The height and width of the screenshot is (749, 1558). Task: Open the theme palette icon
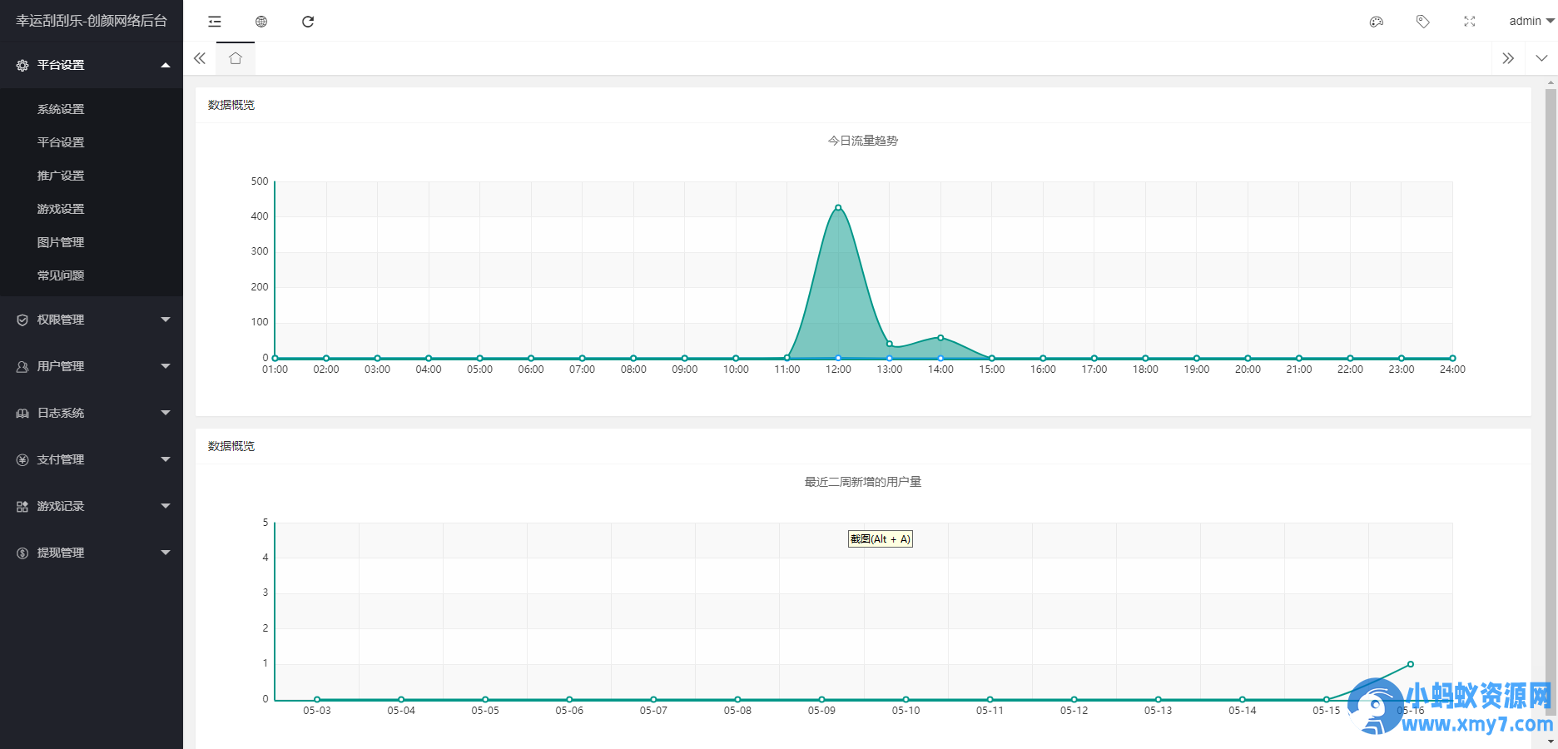click(1377, 22)
